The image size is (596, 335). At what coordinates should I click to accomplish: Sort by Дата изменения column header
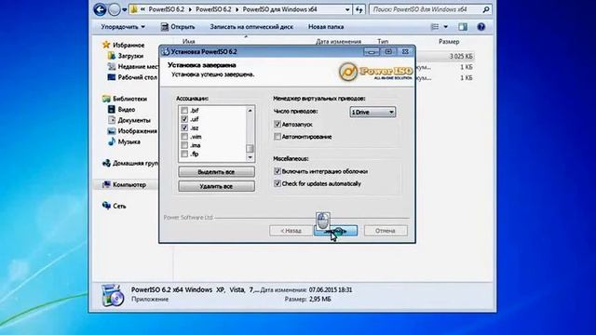338,41
